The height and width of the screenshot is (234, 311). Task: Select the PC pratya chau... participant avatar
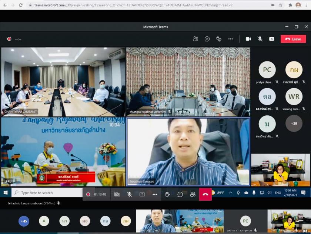[x=267, y=70]
